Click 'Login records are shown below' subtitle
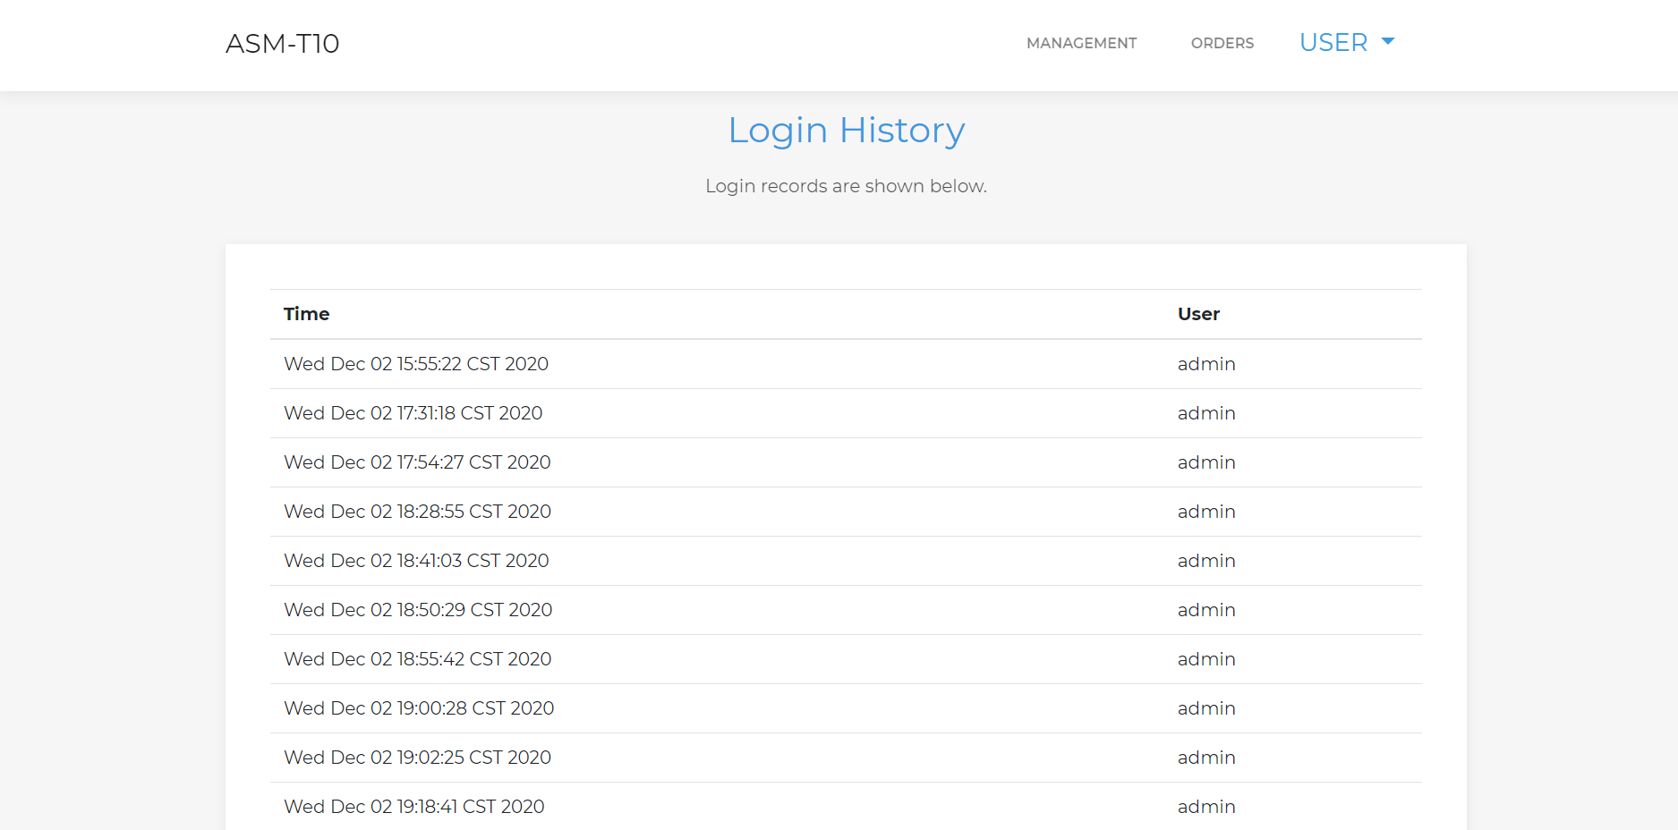This screenshot has width=1678, height=830. (846, 186)
